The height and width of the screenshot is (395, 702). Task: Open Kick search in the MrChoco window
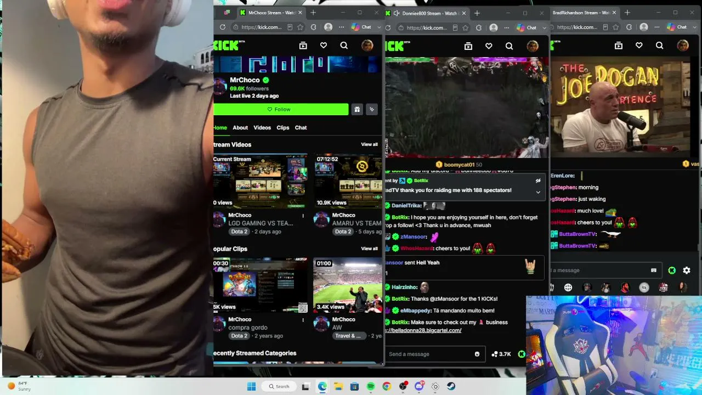[x=344, y=46]
